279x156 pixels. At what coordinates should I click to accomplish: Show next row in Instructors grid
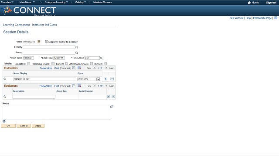[x=106, y=68]
